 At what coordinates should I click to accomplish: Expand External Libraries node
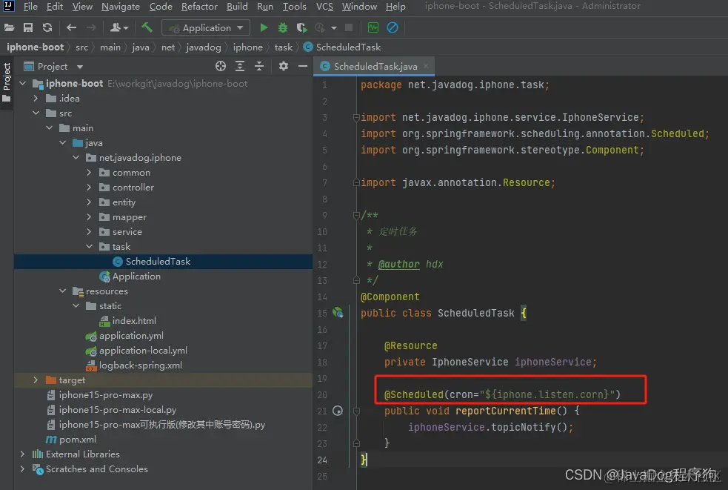(x=22, y=454)
